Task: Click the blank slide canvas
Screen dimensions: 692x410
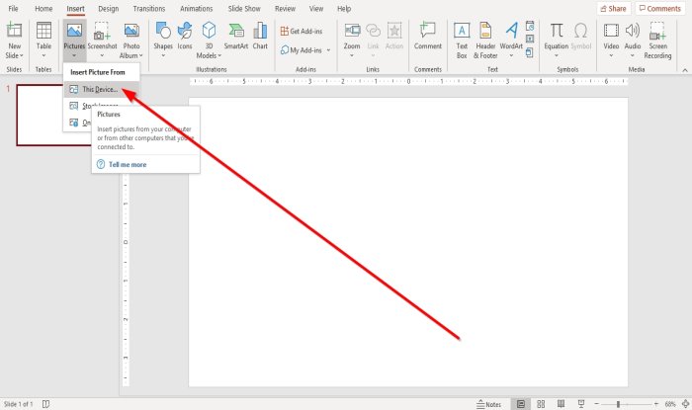Action: tap(408, 242)
